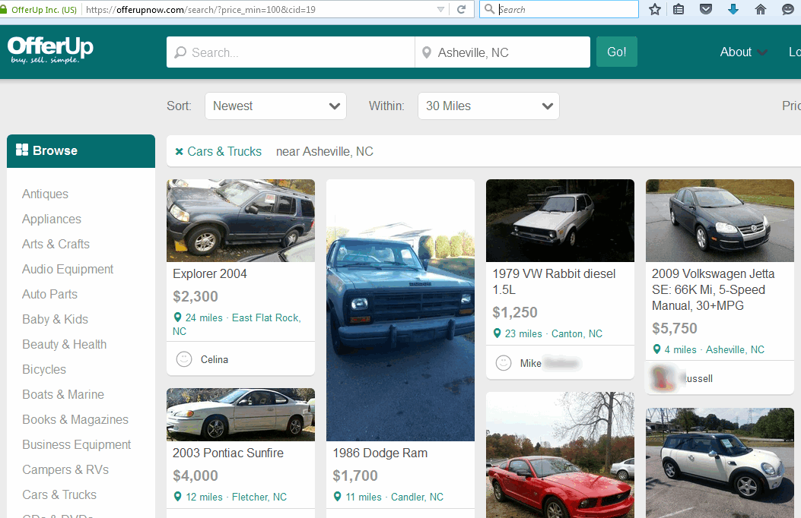Click the 1986 Dodge Ram title
The image size is (801, 518).
click(380, 453)
